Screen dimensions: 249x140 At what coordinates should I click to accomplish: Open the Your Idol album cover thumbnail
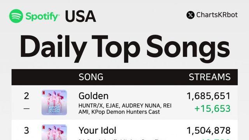[x=54, y=132]
